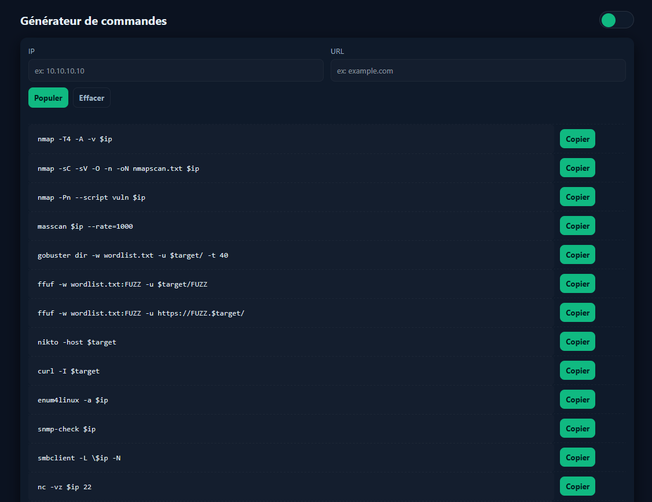
Task: Copy the masscan --rate=1000 command
Action: (x=577, y=226)
